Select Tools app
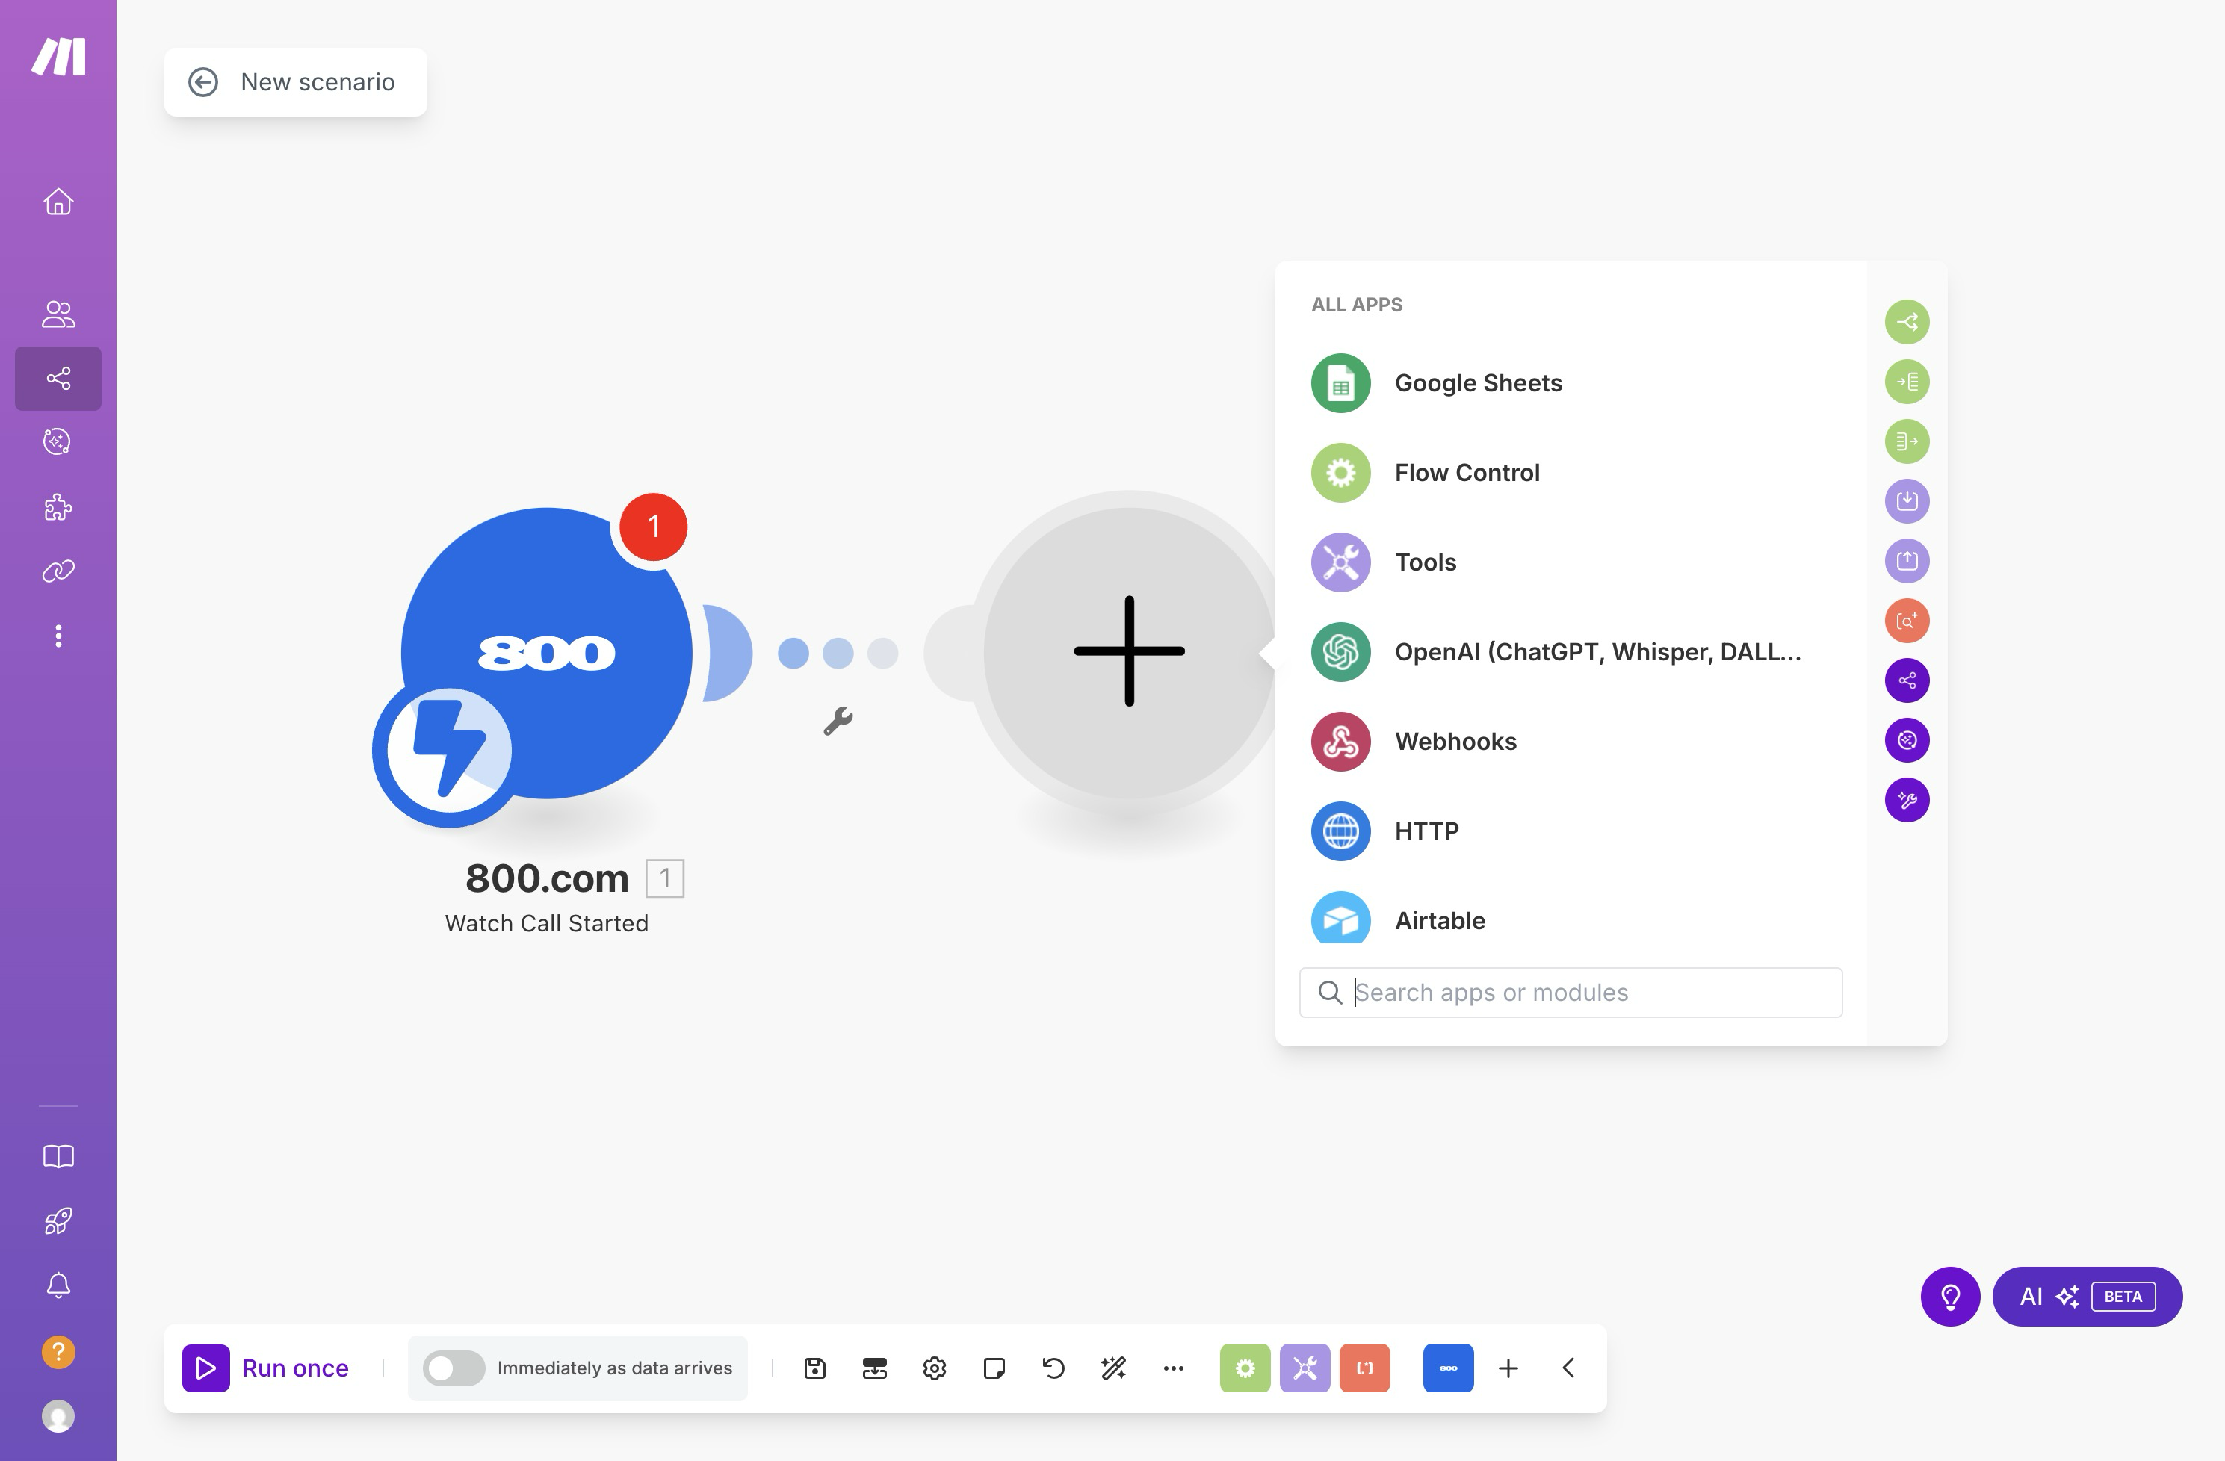The image size is (2225, 1461). point(1571,562)
